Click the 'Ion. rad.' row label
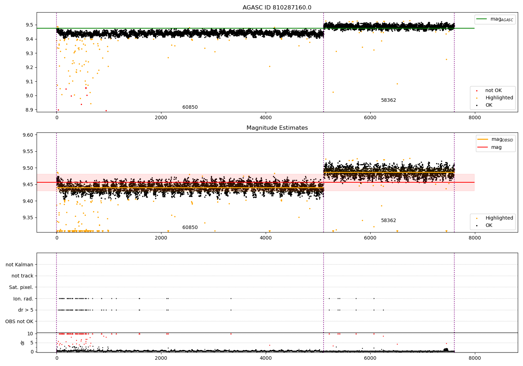The width and height of the screenshot is (523, 366). (23, 299)
